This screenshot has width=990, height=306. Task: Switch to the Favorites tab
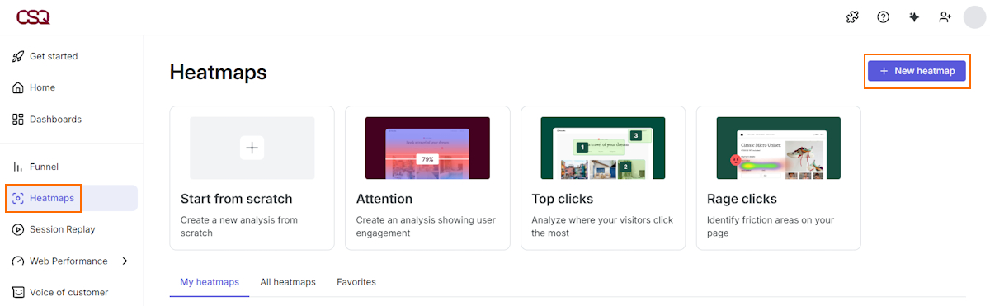(x=356, y=282)
